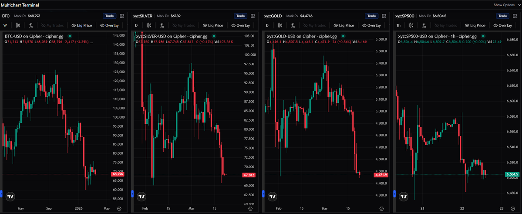Toggle Overlay in the xyz:SILVER panel

coord(241,25)
